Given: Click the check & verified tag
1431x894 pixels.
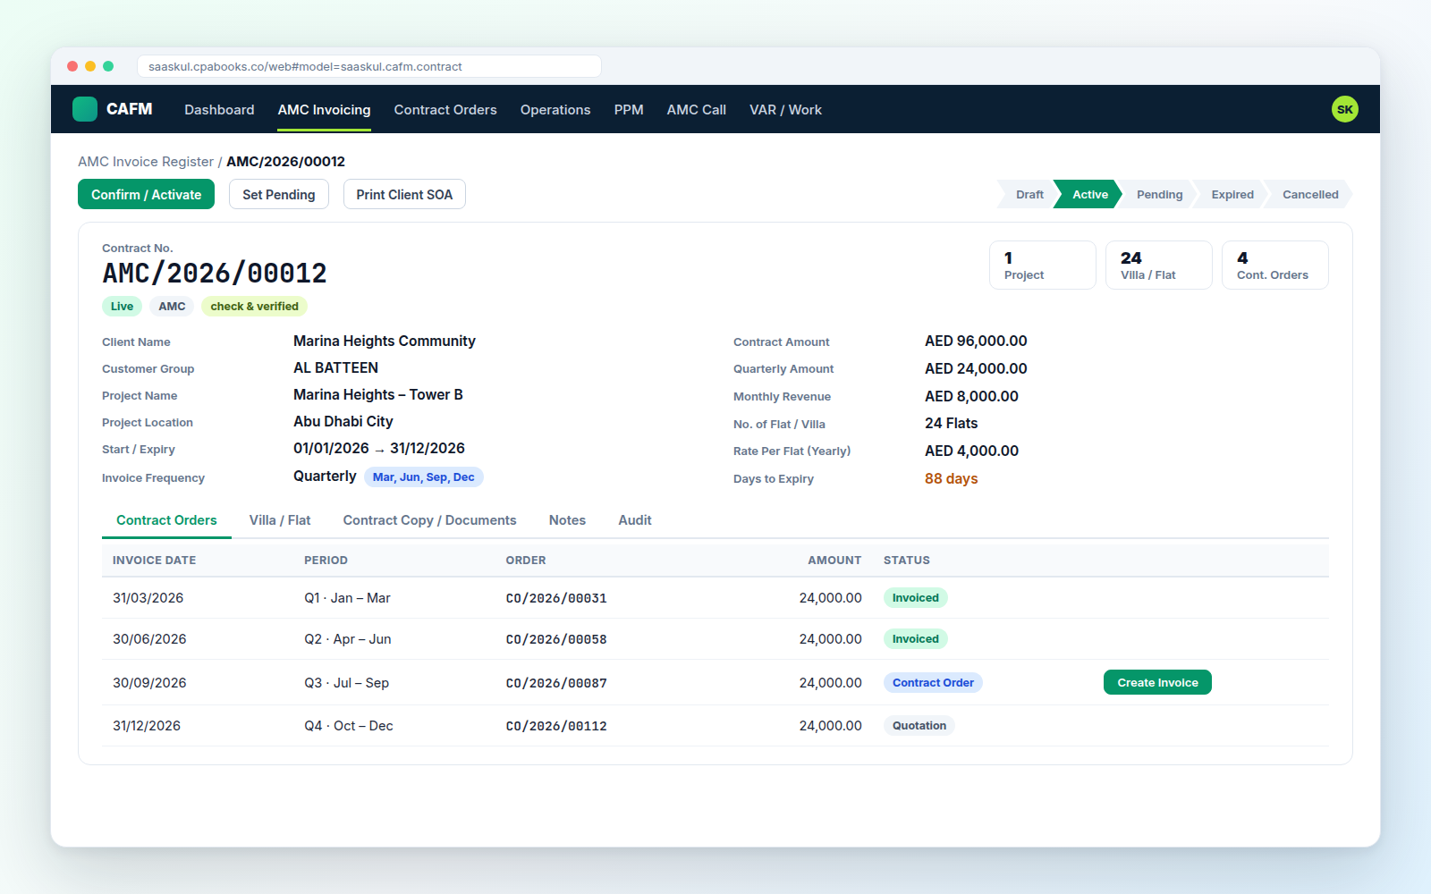Looking at the screenshot, I should (x=254, y=307).
